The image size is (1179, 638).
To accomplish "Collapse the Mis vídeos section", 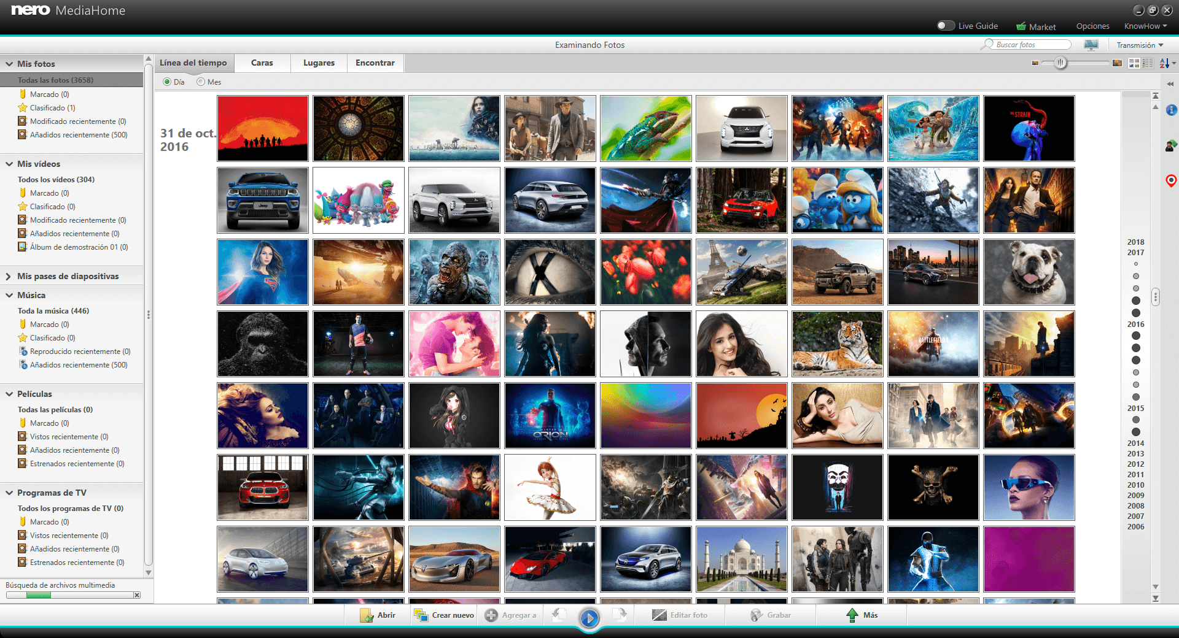I will pos(9,164).
